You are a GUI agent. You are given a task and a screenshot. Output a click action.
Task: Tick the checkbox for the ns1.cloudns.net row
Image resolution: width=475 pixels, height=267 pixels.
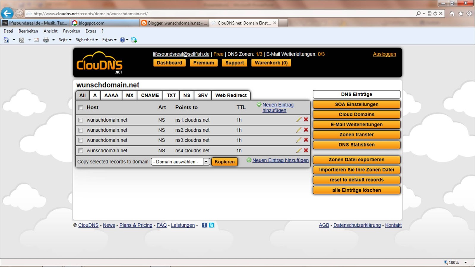click(x=80, y=120)
